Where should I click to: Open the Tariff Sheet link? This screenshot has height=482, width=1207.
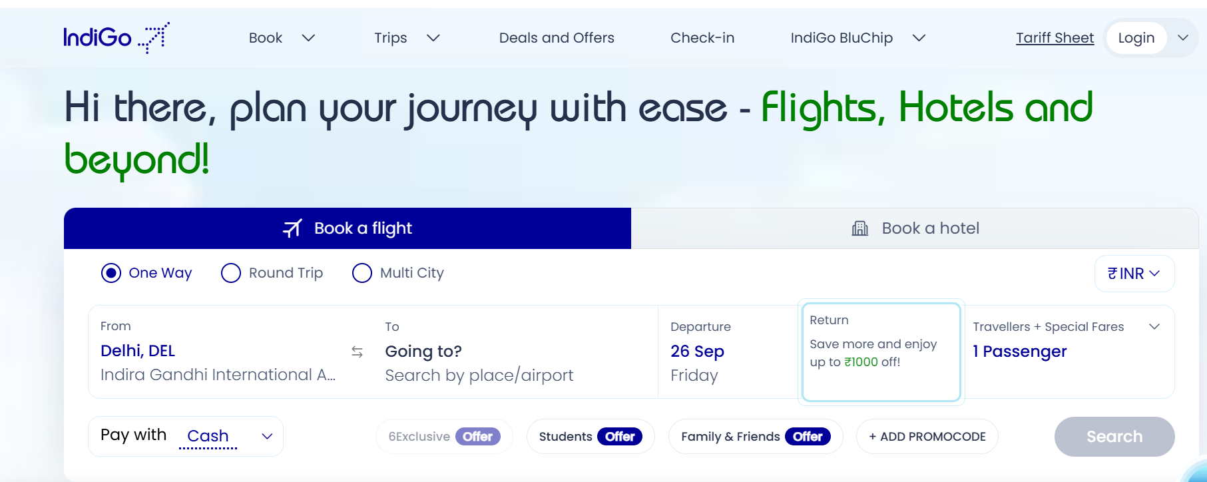[x=1055, y=38]
